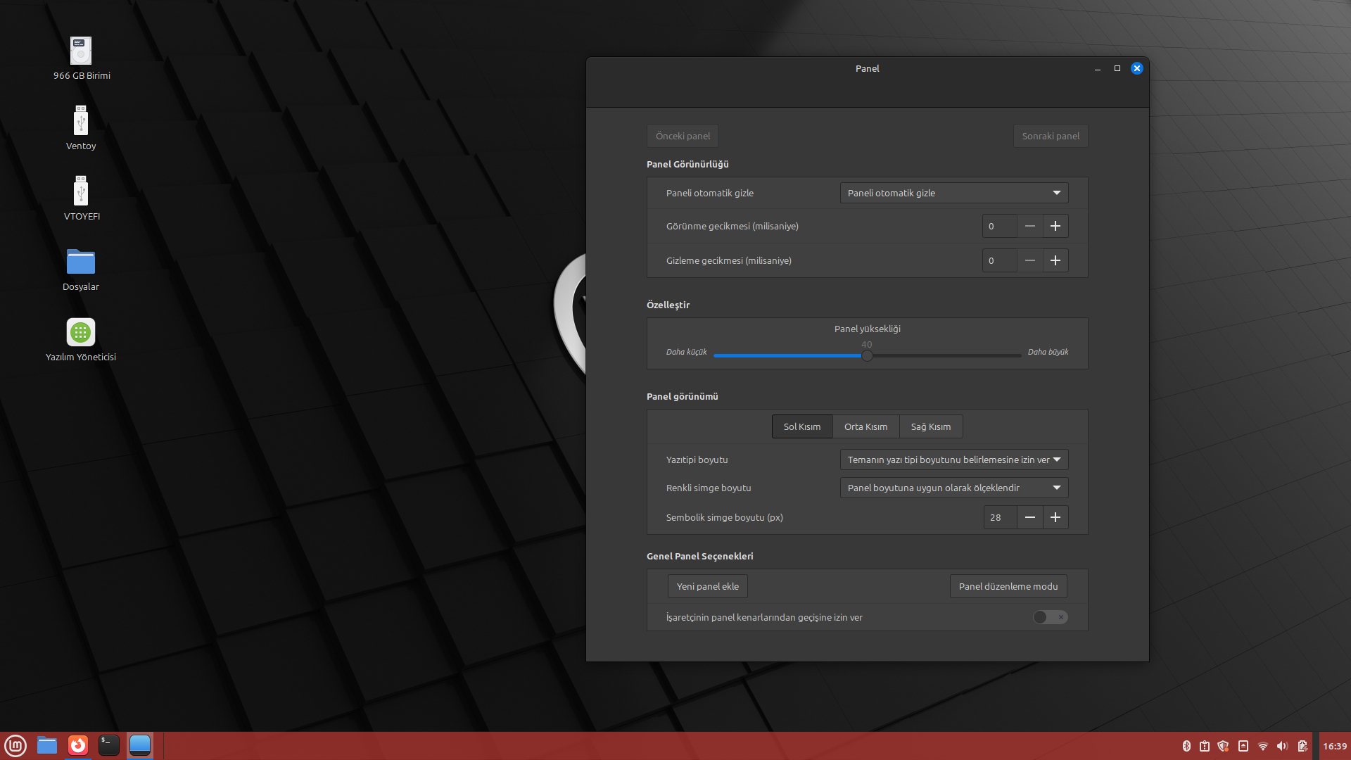The width and height of the screenshot is (1351, 760).
Task: Open the terminal launcher in the panel
Action: [x=108, y=745]
